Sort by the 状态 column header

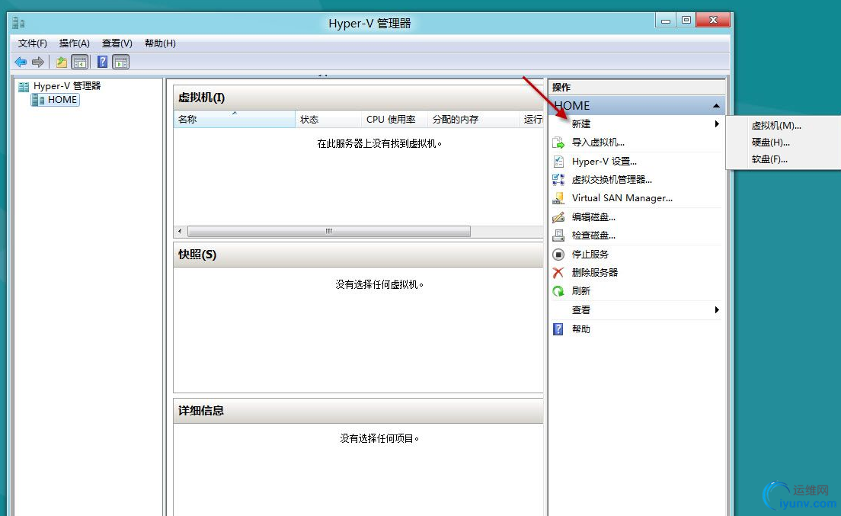[x=329, y=119]
